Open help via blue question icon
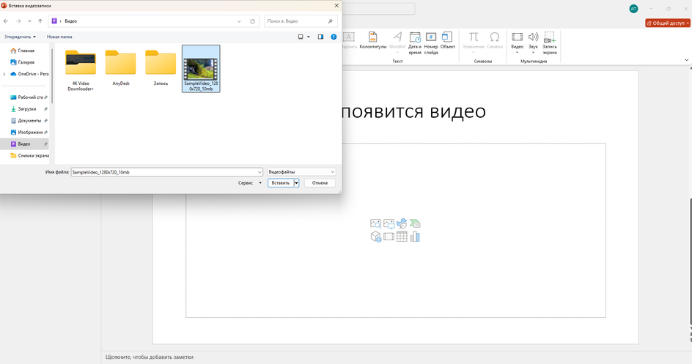Viewport: 692px width, 364px height. click(x=334, y=37)
